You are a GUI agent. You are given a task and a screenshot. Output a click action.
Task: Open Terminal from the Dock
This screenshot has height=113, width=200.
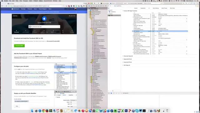144,111
